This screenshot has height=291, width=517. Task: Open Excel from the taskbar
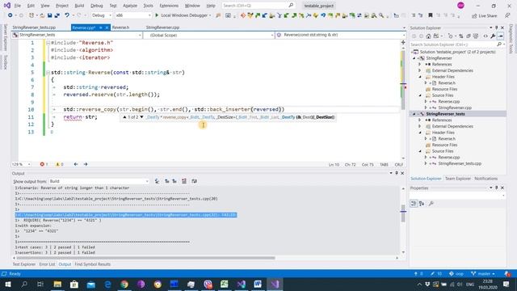click(x=225, y=284)
